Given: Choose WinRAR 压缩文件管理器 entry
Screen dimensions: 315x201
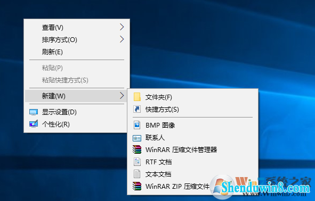Looking at the screenshot, I should coord(192,150).
